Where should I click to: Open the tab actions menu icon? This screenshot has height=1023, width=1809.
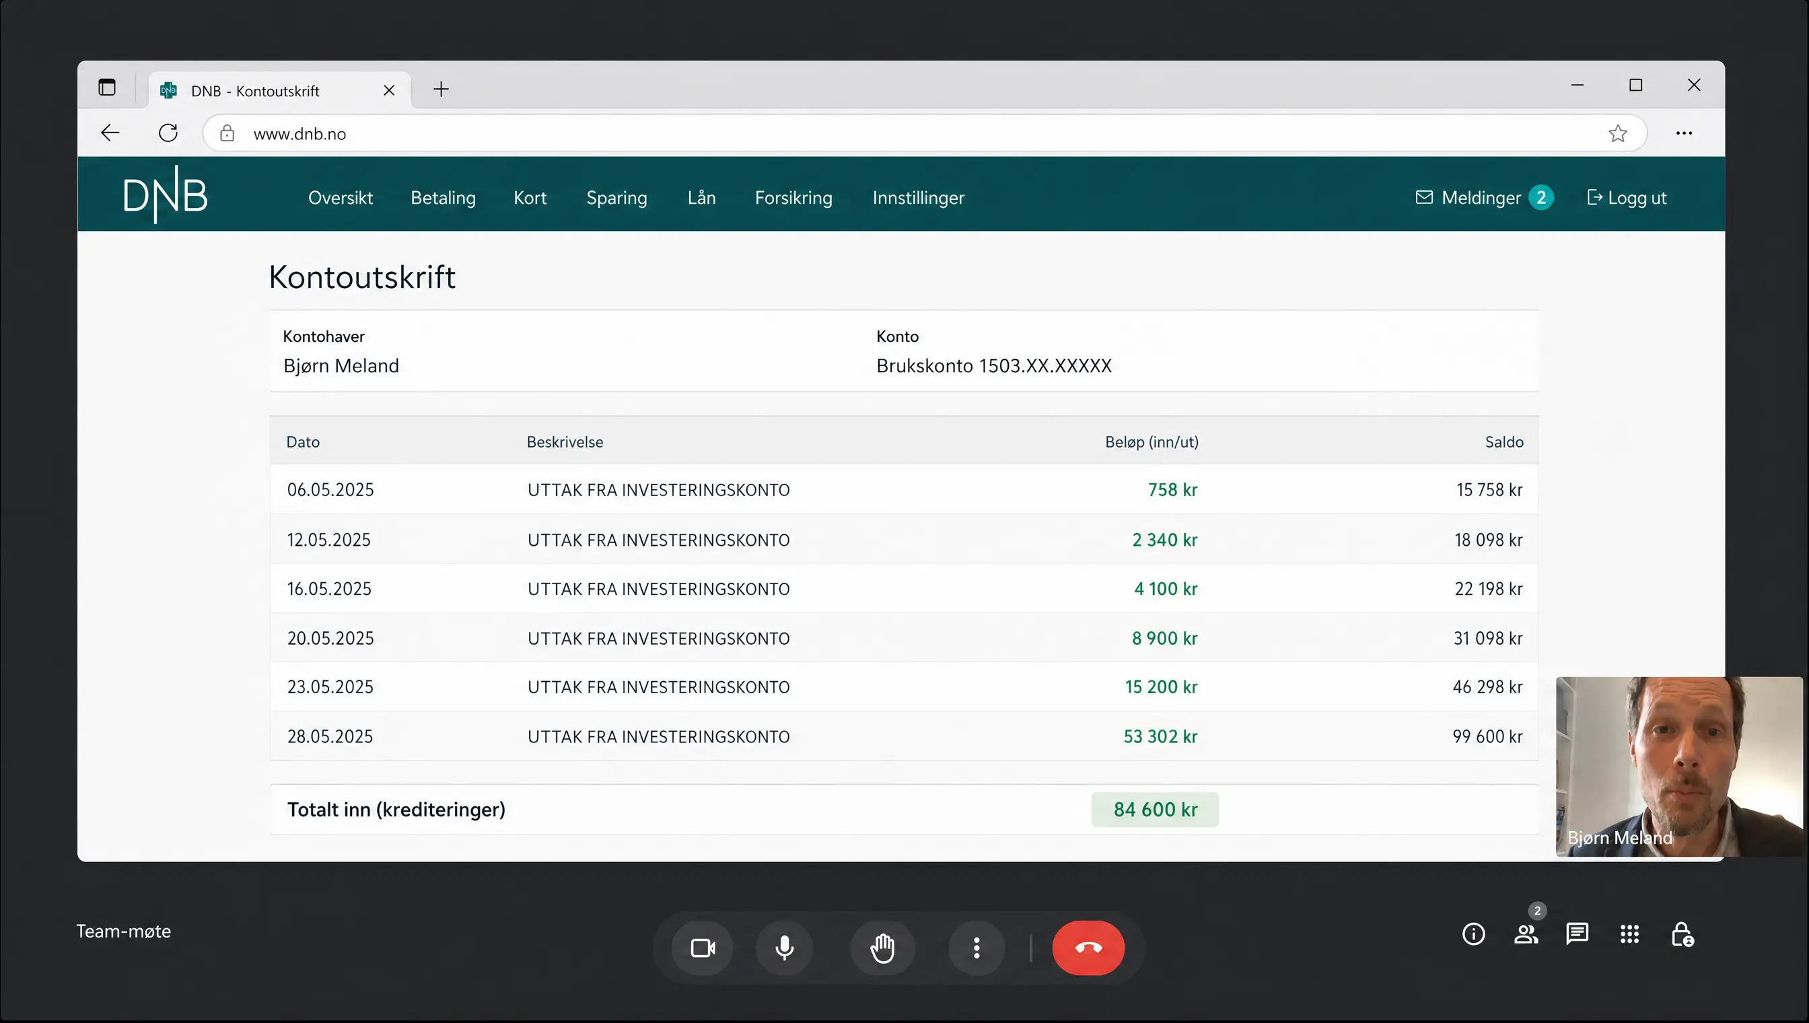(107, 87)
